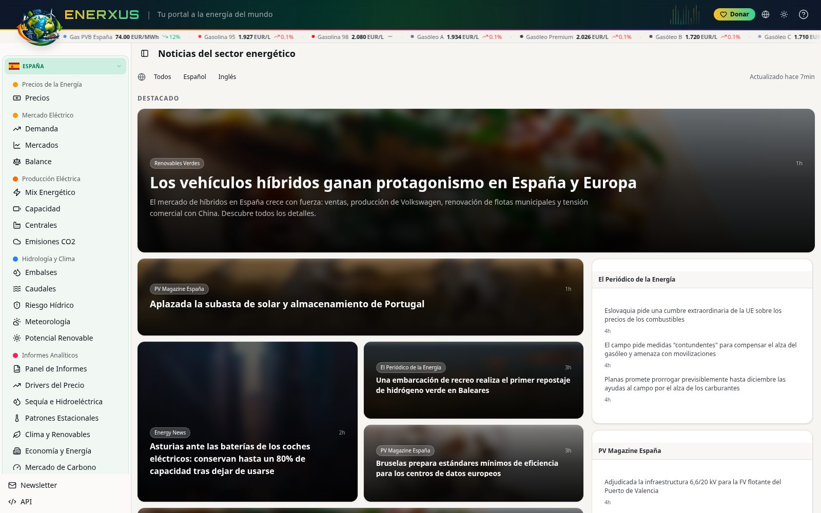This screenshot has height=513, width=821.
Task: Collapse sidebar with panel toggle icon
Action: pos(145,53)
